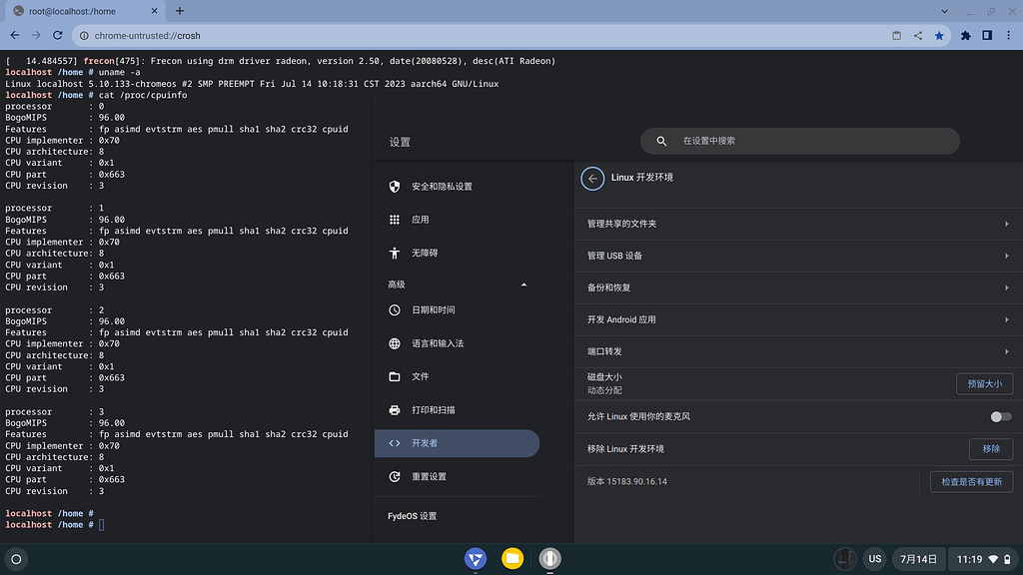Click the share icon in address bar
Screen dimensions: 1023x575
[x=918, y=35]
